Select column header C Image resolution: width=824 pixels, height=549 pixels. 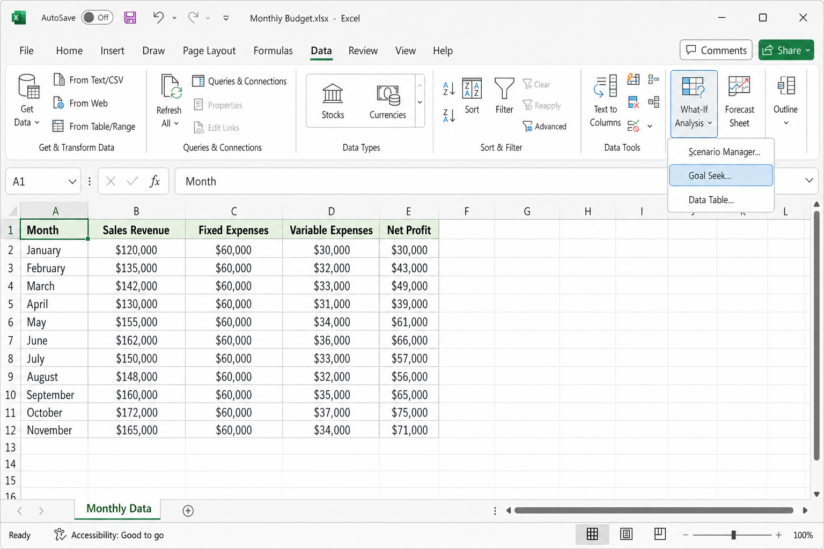click(234, 211)
